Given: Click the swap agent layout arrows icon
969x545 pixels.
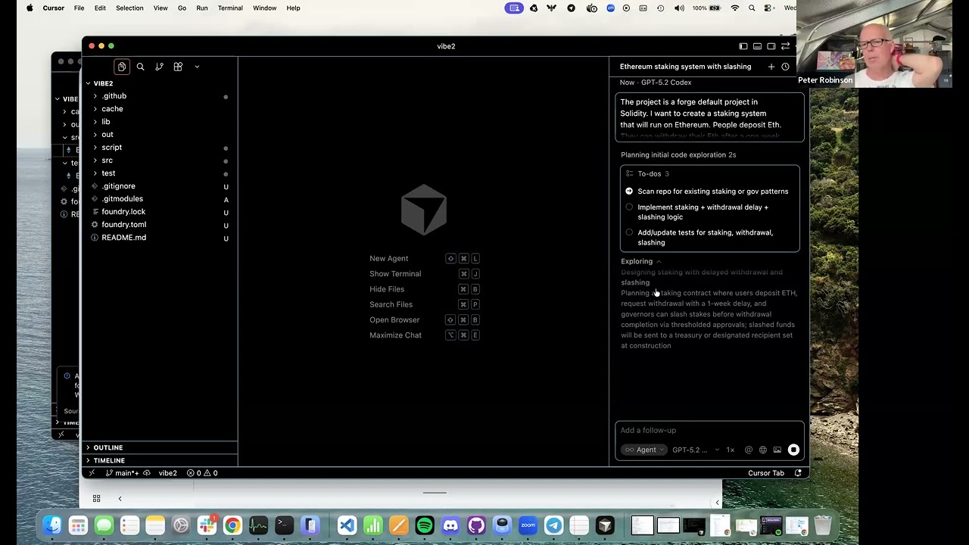Looking at the screenshot, I should tap(786, 46).
